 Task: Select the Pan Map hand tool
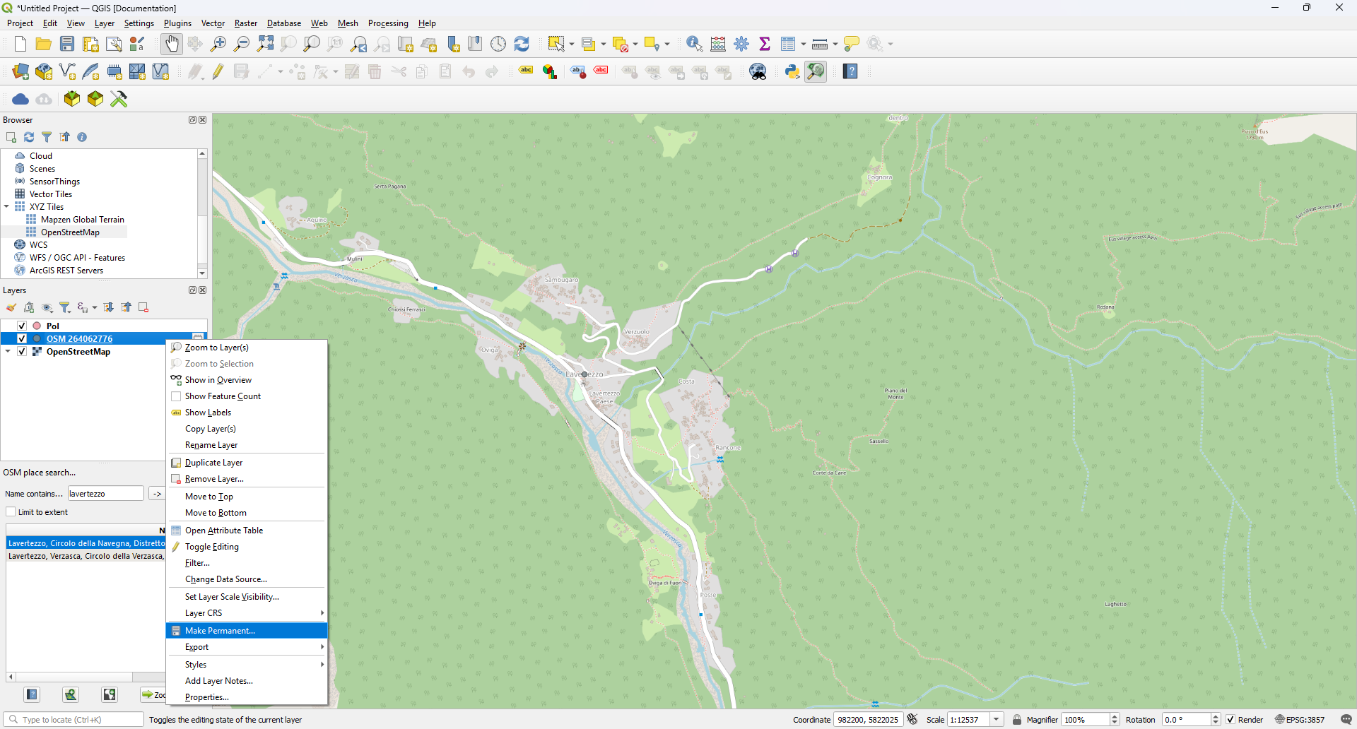[x=172, y=44]
